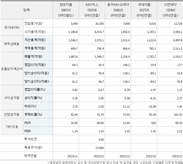Click 동구바이오제약 closing price 7,000

[126, 24]
